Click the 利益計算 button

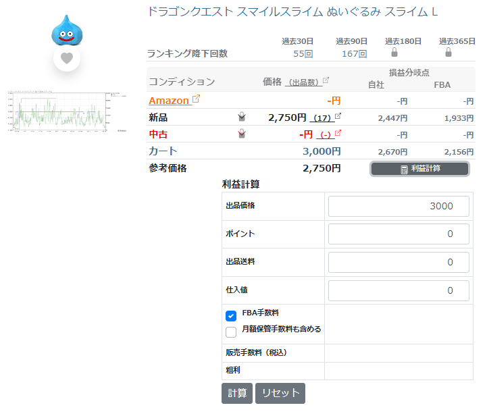(x=419, y=169)
